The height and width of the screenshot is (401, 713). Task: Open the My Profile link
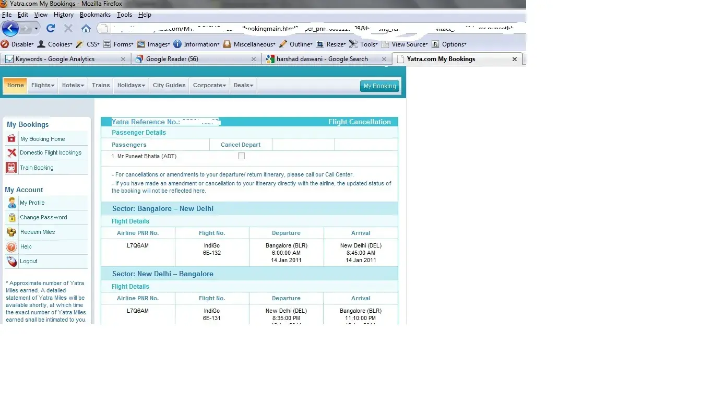[x=32, y=203]
